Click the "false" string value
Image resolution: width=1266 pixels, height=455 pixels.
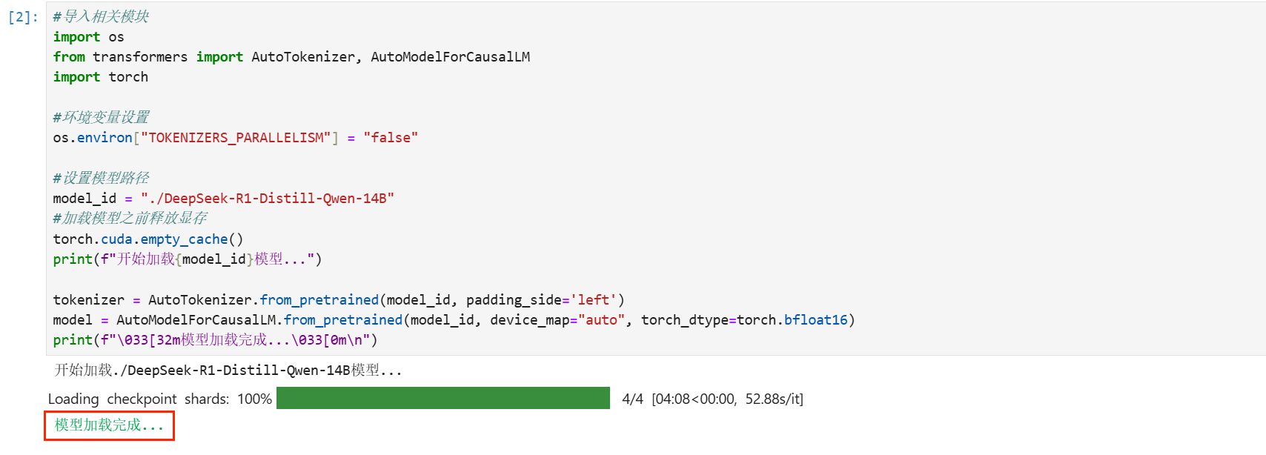coord(391,138)
